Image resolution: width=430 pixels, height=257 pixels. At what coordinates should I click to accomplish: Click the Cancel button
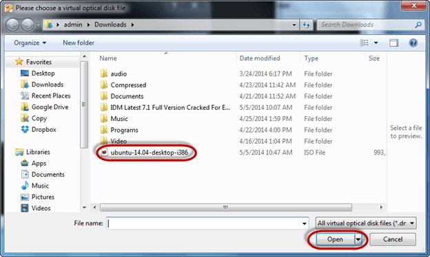(393, 240)
